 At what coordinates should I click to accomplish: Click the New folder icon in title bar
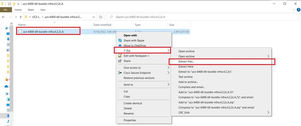(x=14, y=4)
